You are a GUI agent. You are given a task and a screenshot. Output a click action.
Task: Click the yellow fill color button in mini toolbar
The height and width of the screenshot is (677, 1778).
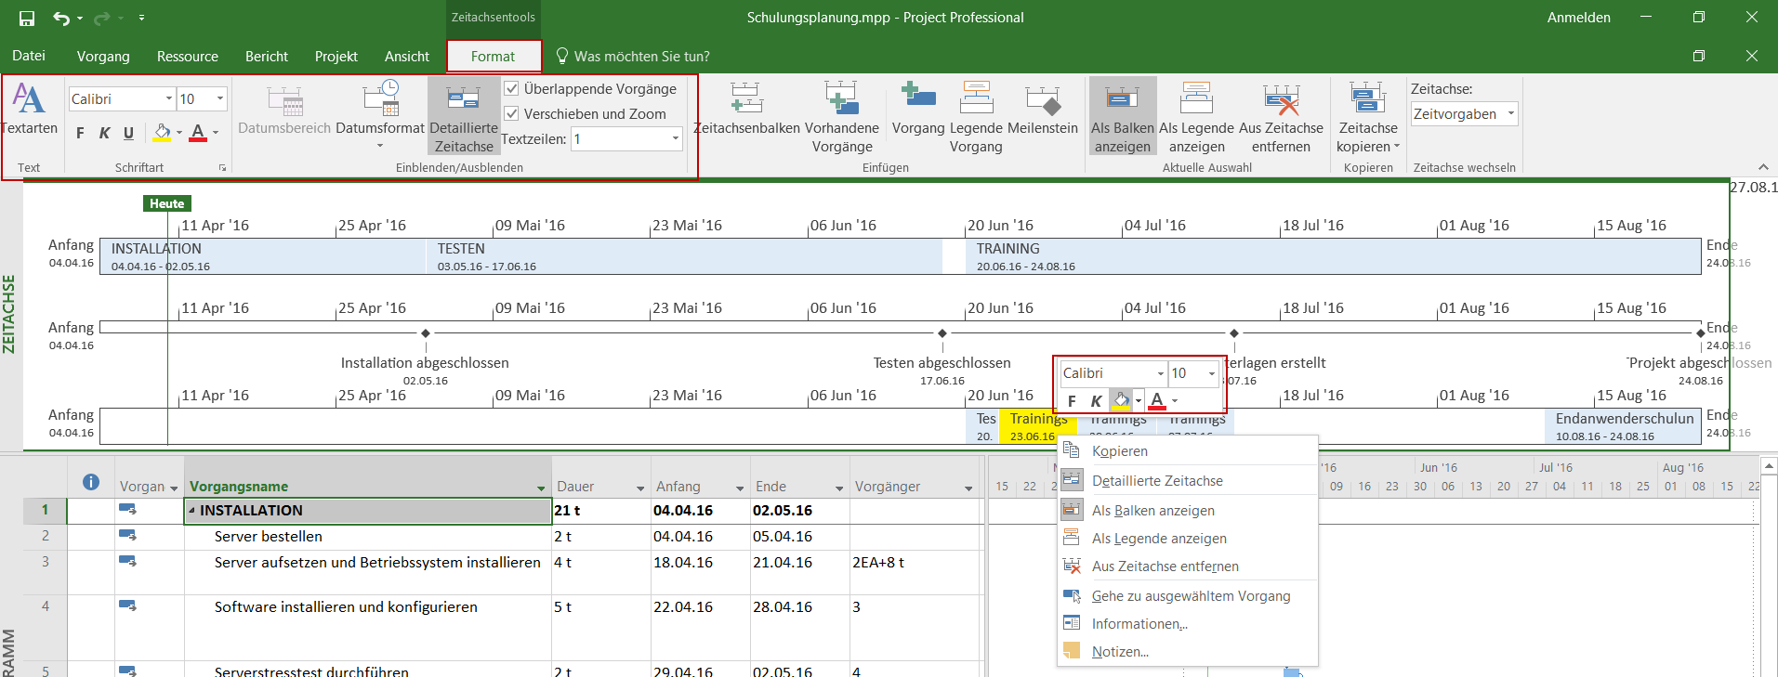[x=1121, y=400]
